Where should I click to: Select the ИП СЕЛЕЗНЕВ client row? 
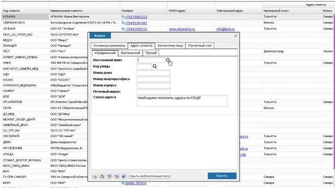[13, 148]
